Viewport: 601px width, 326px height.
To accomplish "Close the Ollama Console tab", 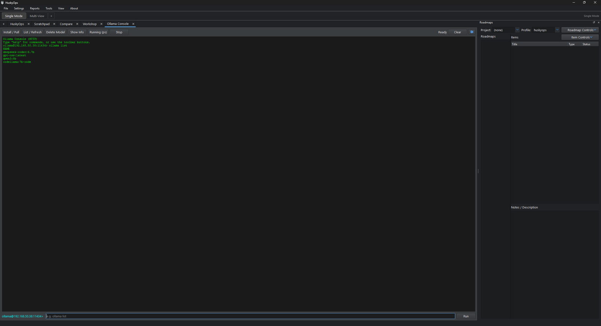I will 133,24.
